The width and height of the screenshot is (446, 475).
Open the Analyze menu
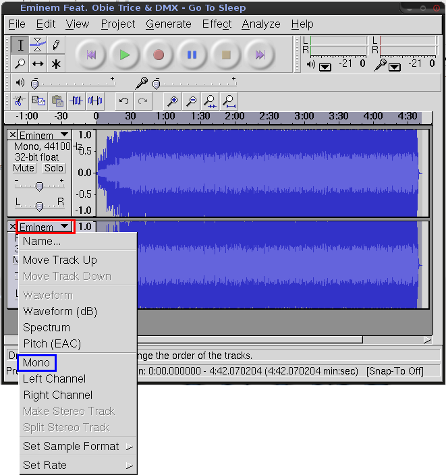tap(261, 24)
